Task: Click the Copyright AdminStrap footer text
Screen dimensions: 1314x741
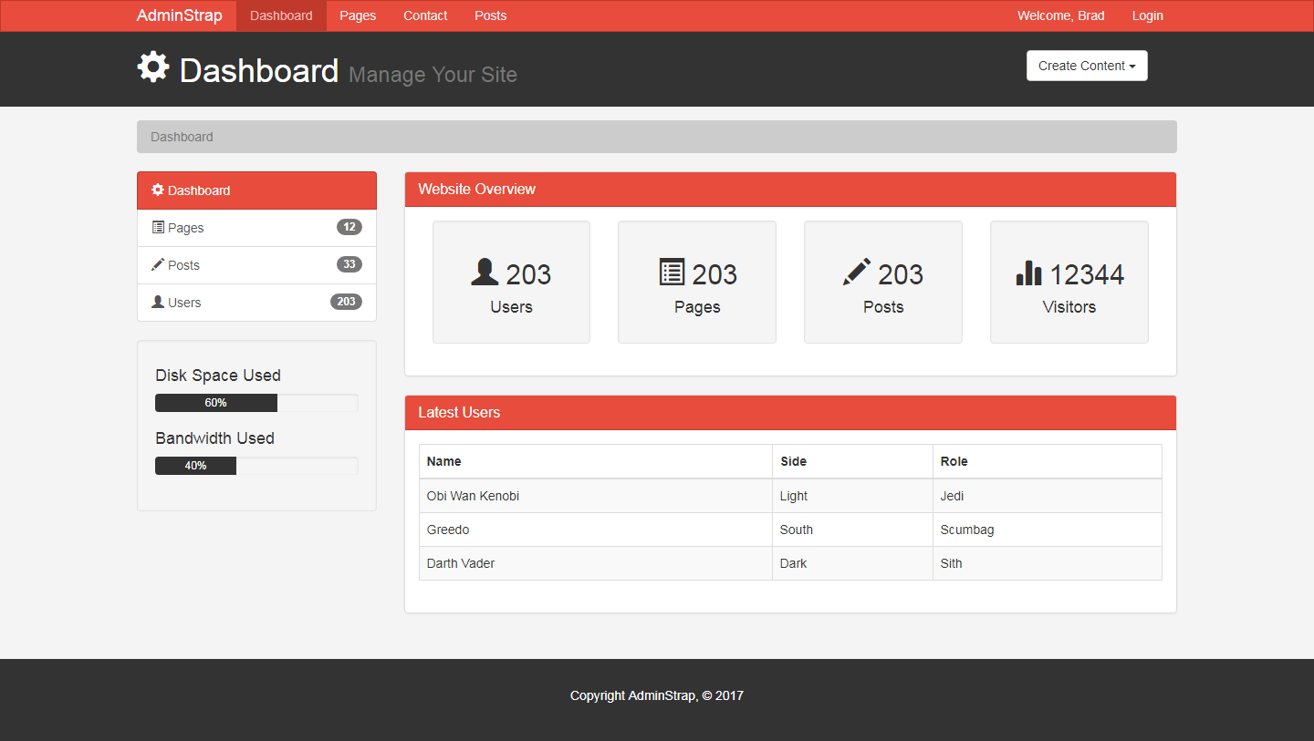Action: pos(657,695)
